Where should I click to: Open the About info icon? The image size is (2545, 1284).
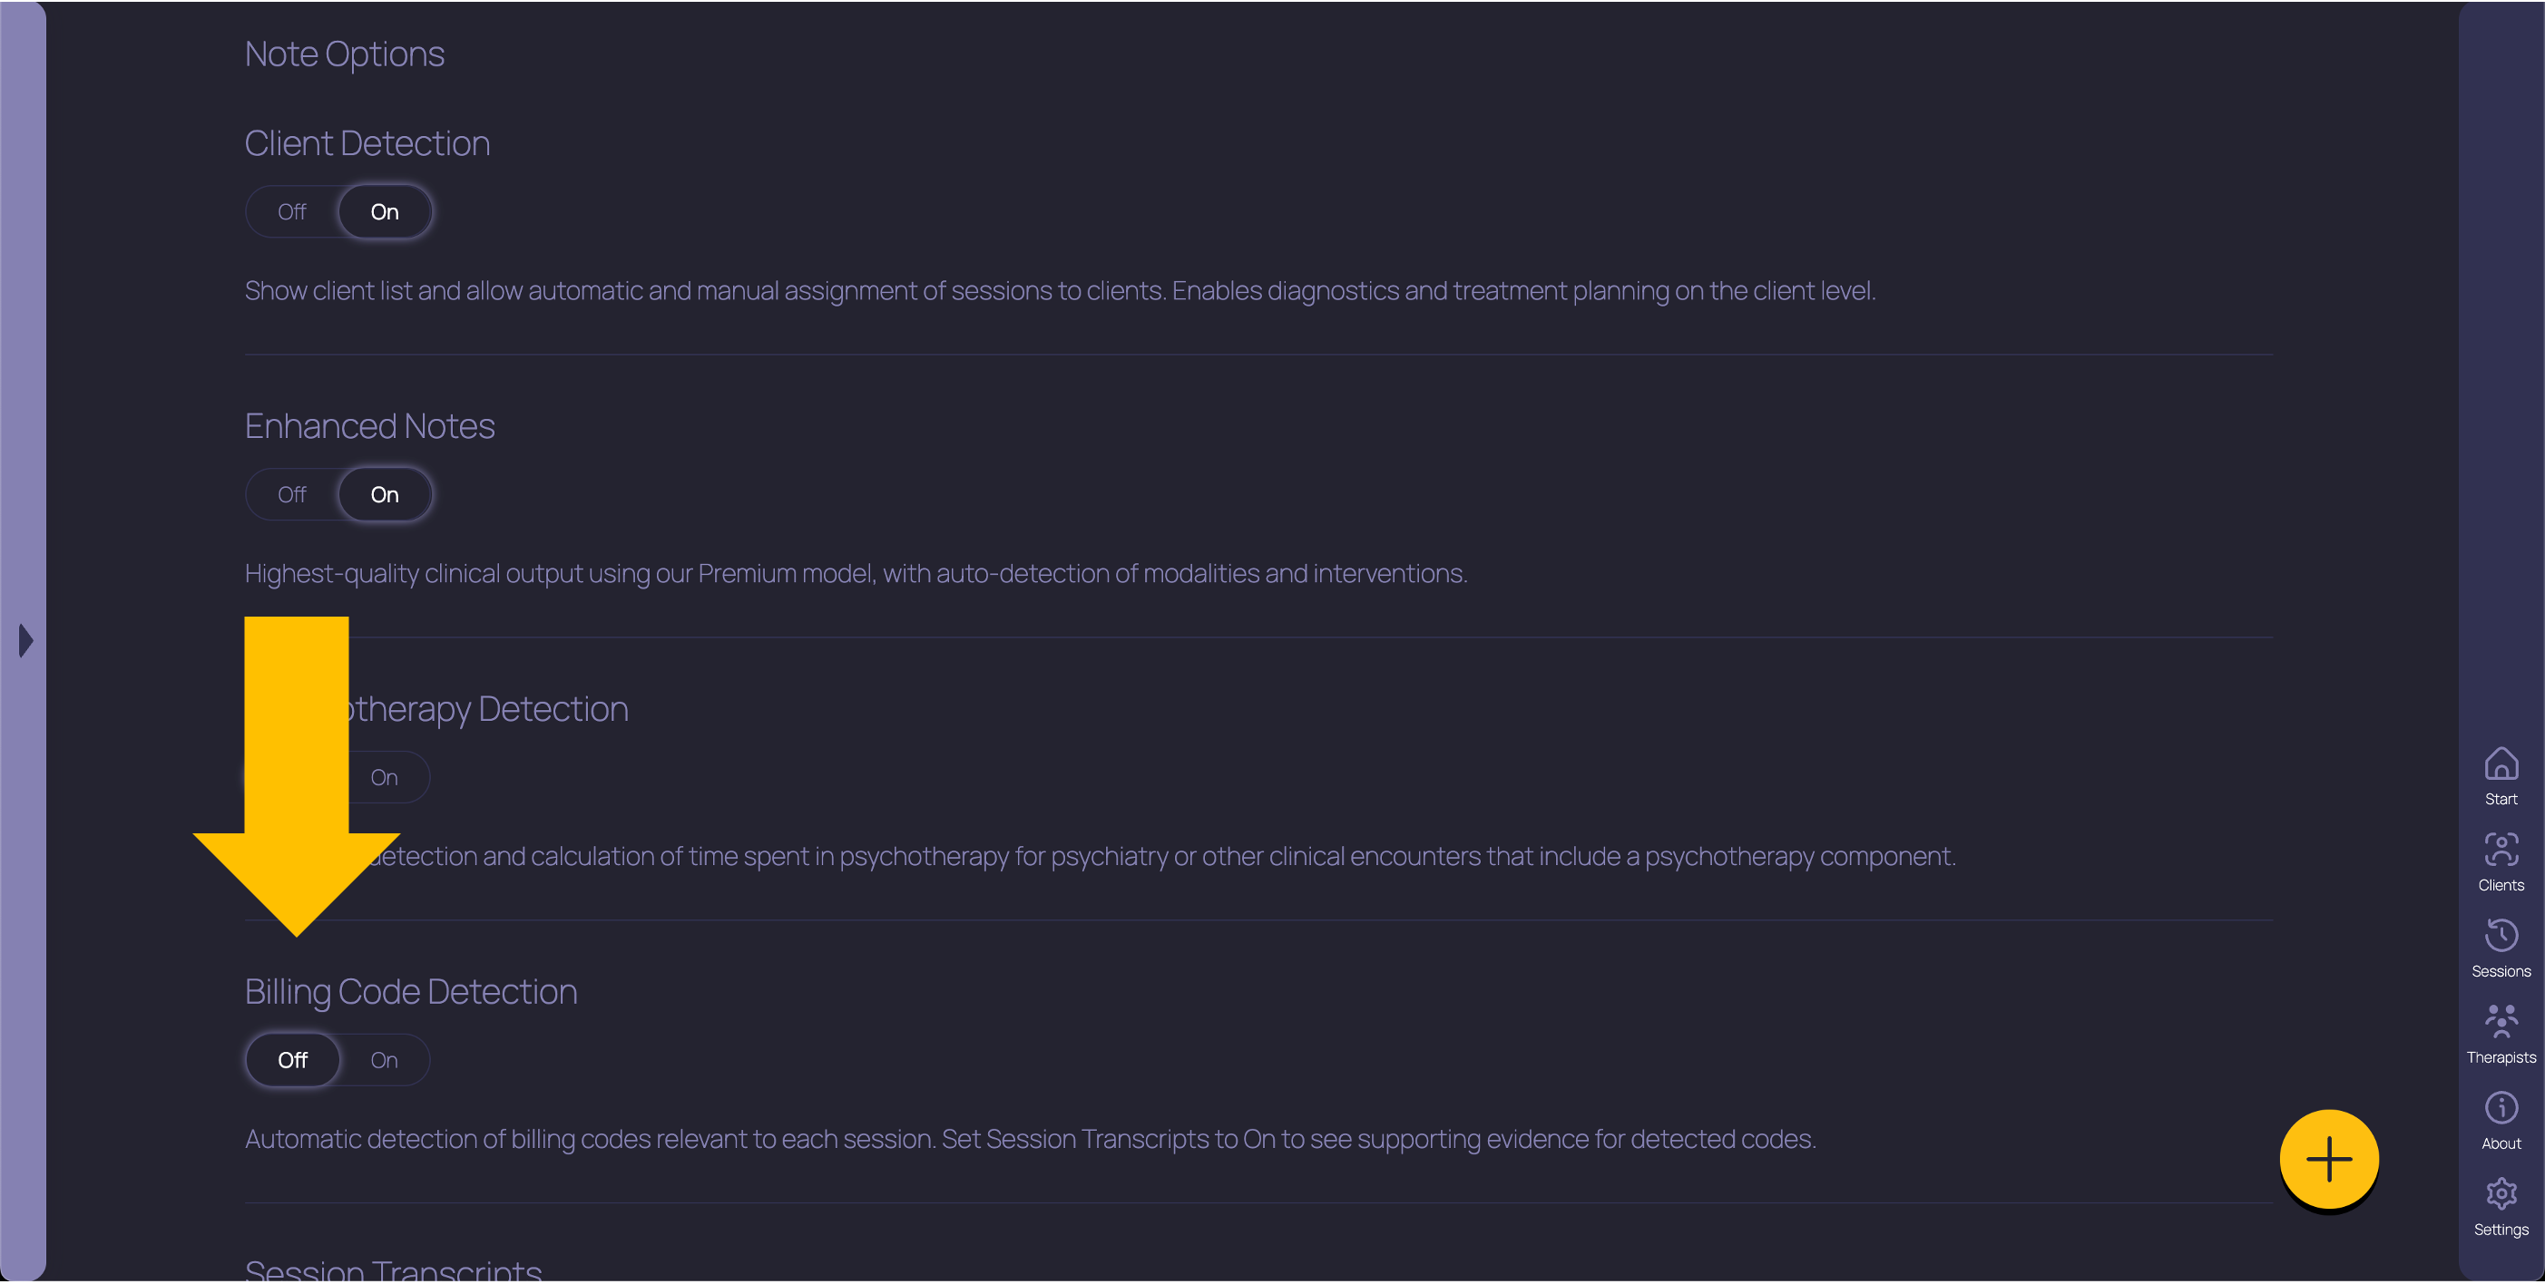(2501, 1108)
